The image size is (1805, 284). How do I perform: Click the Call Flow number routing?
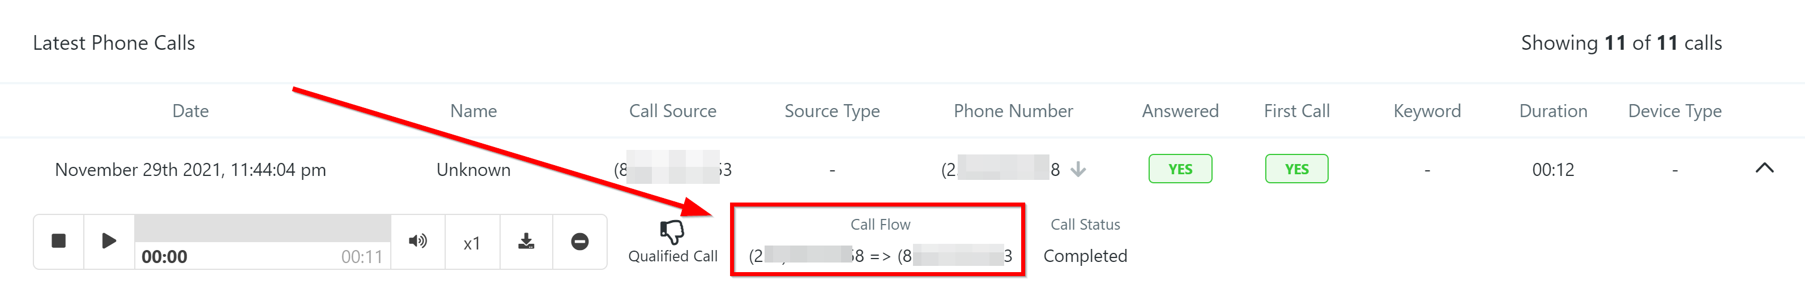(880, 256)
